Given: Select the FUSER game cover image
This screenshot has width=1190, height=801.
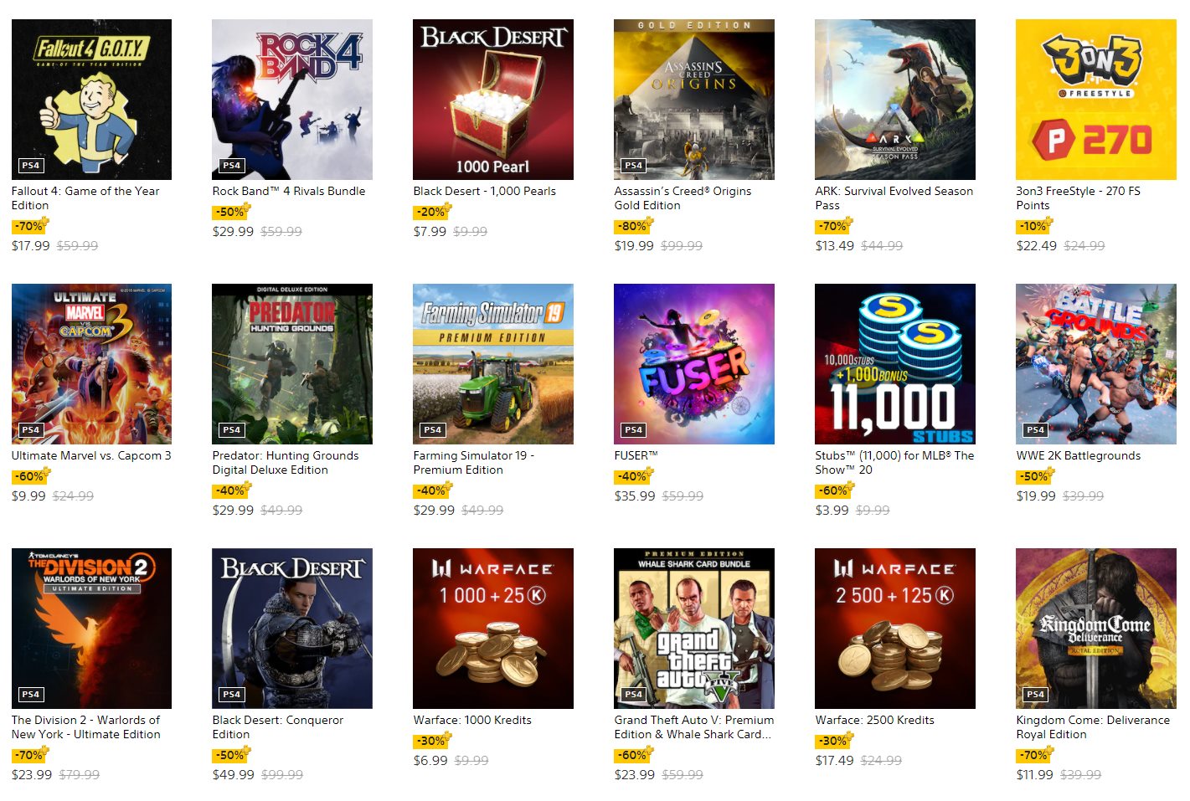Looking at the screenshot, I should [x=694, y=364].
